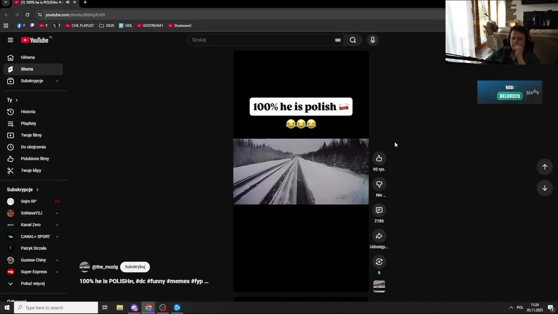Screen dimensions: 558x314
Task: Open the GOL bookmark
Action: point(126,26)
